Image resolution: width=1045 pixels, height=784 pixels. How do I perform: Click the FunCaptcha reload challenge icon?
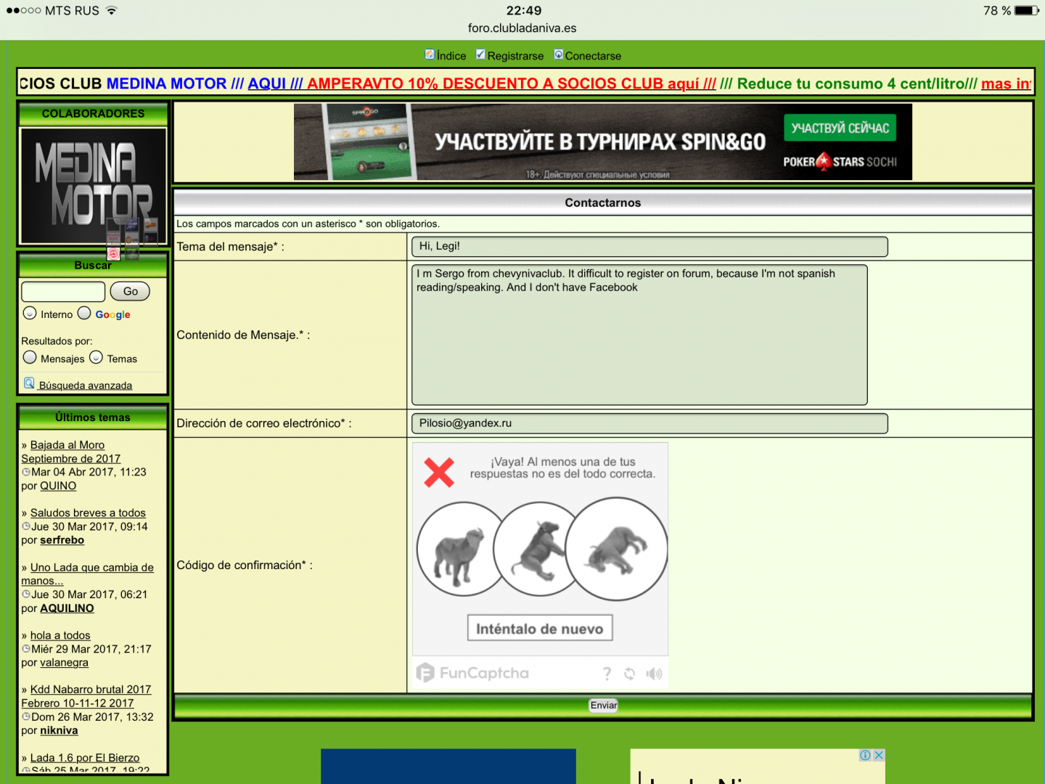(x=629, y=674)
